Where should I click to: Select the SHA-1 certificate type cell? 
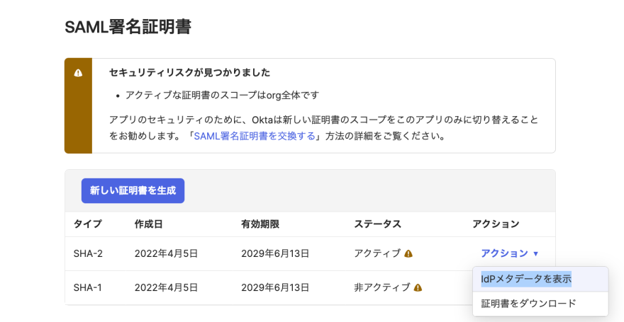(87, 287)
